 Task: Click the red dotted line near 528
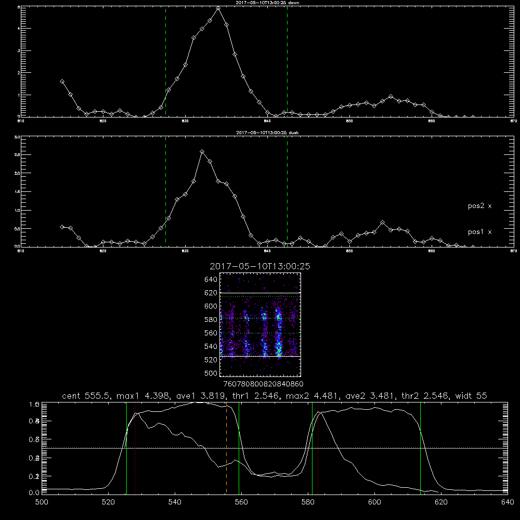(135, 448)
